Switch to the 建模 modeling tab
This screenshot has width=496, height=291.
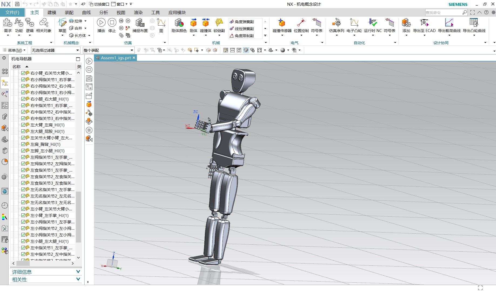[x=52, y=12]
